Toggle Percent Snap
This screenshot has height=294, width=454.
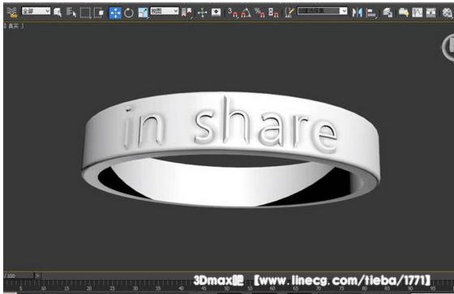(259, 13)
